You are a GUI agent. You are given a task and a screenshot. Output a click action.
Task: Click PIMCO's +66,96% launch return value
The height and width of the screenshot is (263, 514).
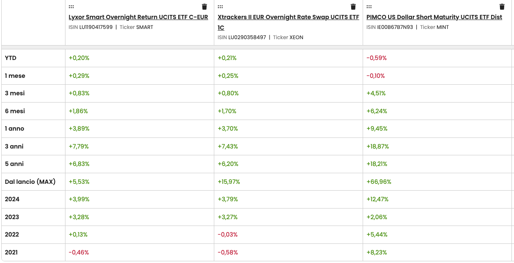[x=379, y=181]
